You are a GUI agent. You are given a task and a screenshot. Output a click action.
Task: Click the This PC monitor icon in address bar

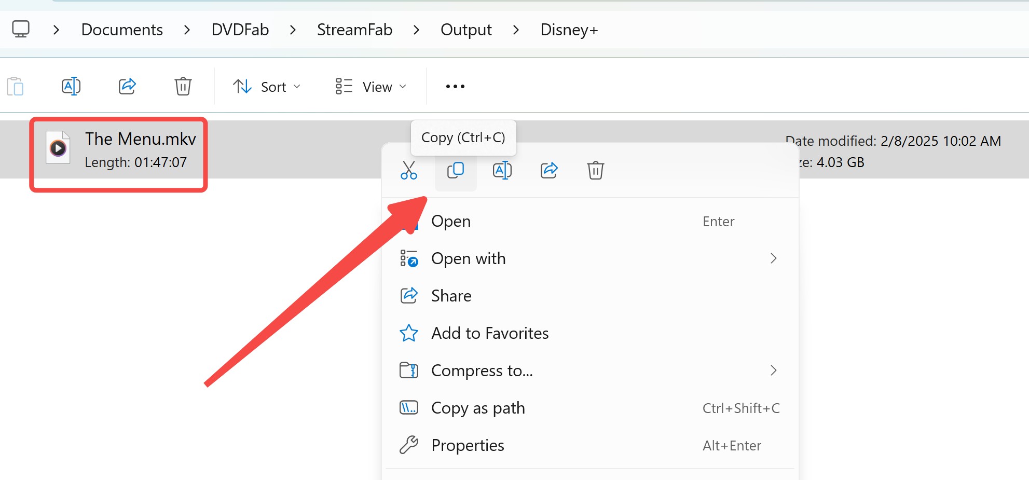click(x=21, y=29)
